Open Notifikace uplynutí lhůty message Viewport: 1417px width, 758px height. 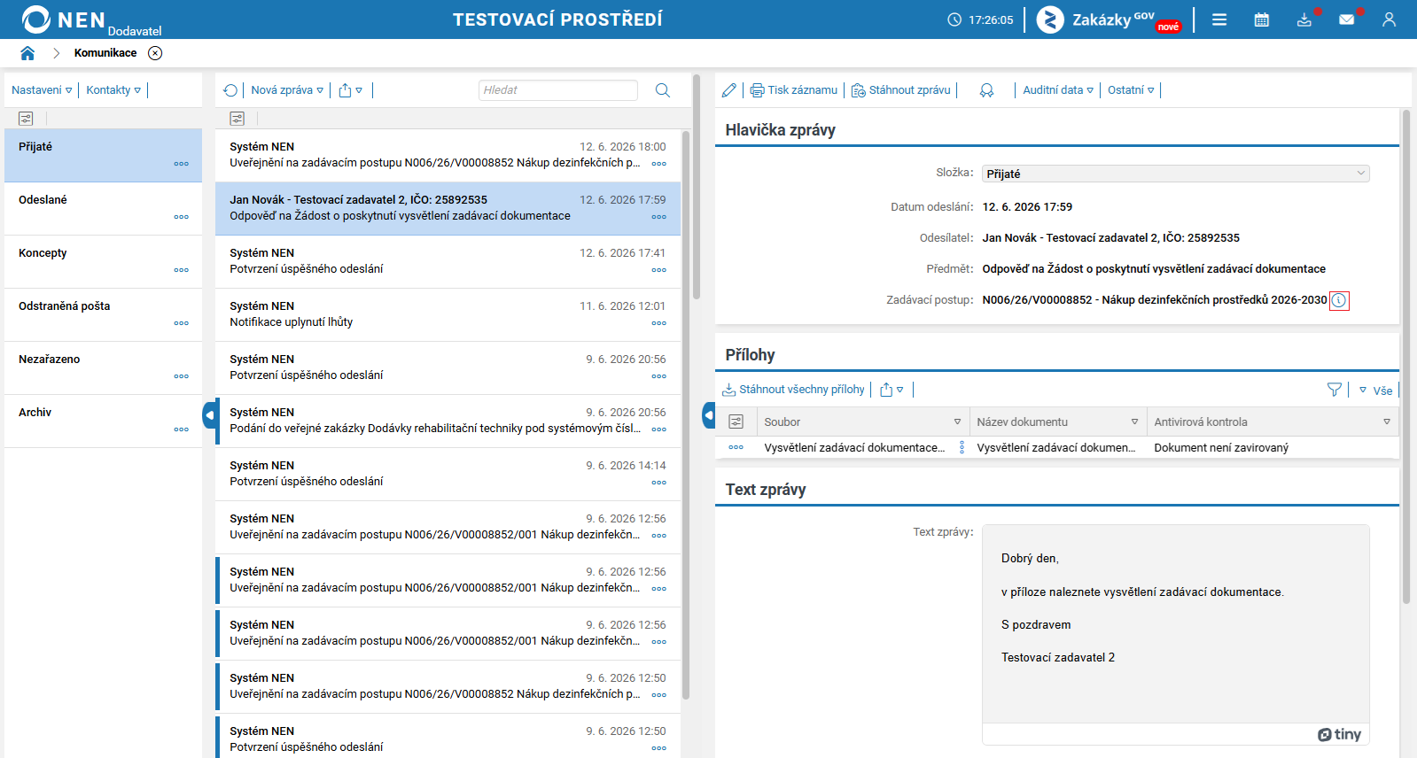pyautogui.click(x=448, y=314)
